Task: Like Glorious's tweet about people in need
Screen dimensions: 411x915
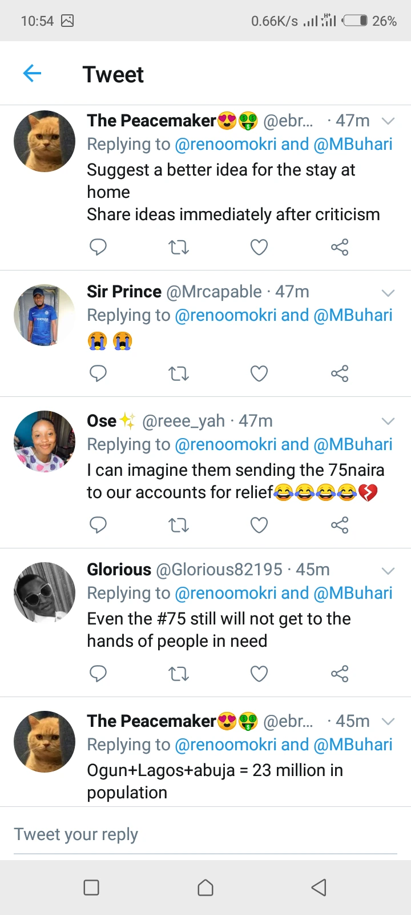Action: tap(259, 674)
